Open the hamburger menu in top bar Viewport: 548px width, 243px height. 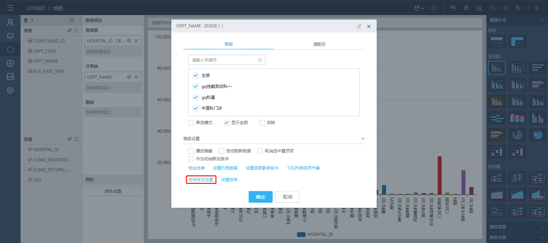[x=10, y=8]
